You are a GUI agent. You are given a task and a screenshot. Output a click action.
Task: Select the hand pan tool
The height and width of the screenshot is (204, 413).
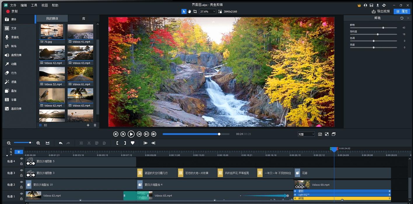(x=189, y=11)
